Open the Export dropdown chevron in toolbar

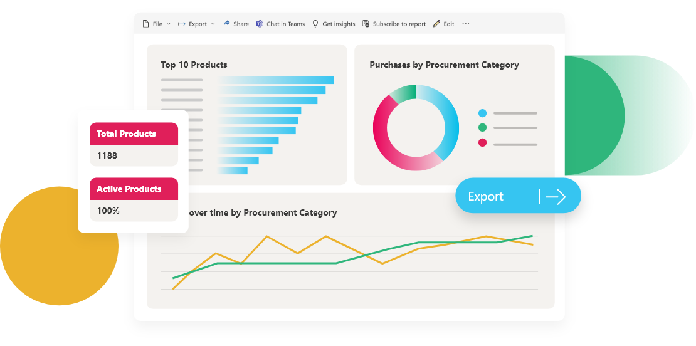tap(213, 24)
